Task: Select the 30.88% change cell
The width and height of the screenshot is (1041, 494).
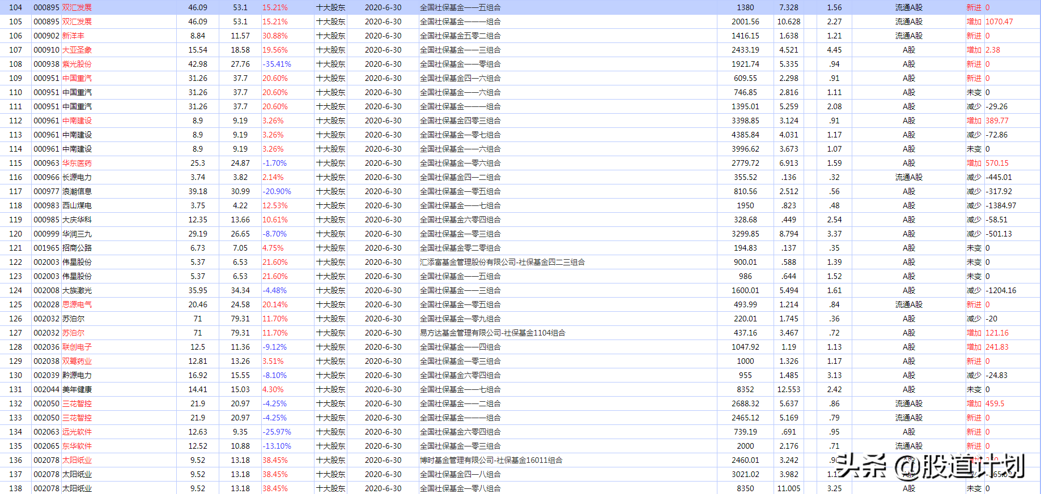Action: (x=275, y=36)
